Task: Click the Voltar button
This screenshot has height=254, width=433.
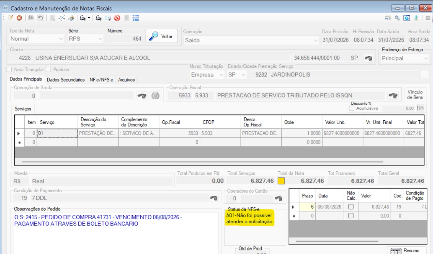Action: pos(162,36)
